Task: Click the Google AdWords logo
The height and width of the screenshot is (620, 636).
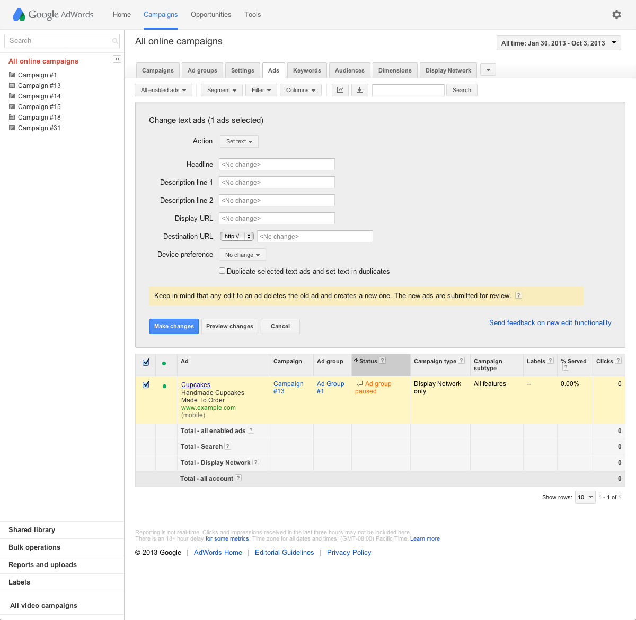Action: (x=53, y=15)
